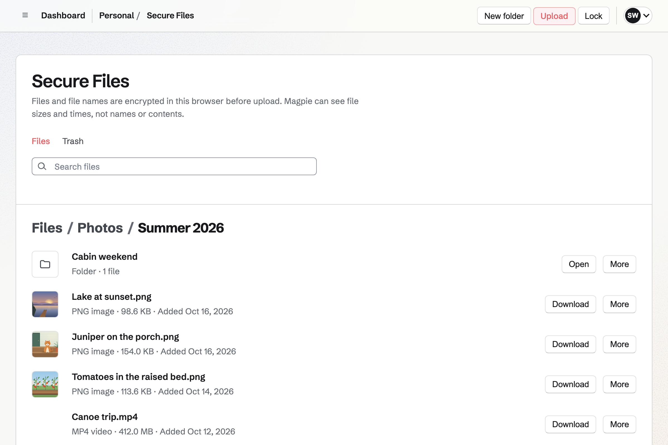Open More options for Tomatoes in the raised bed.png
This screenshot has width=668, height=445.
[x=620, y=384]
